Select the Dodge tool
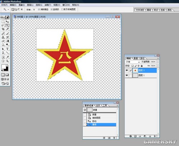Viewport: 179px width, 146px height. (x=7, y=45)
